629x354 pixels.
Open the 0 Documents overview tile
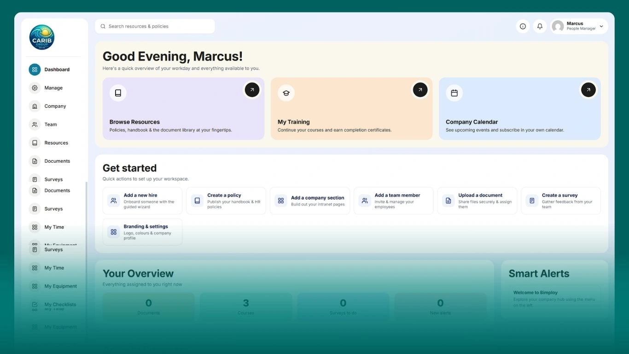pos(149,307)
